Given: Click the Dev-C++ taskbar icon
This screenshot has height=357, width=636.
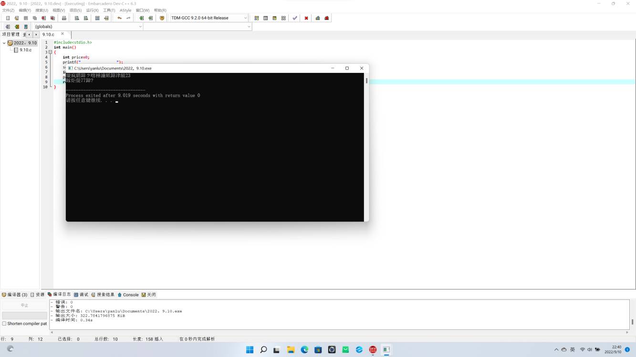Looking at the screenshot, I should (373, 350).
